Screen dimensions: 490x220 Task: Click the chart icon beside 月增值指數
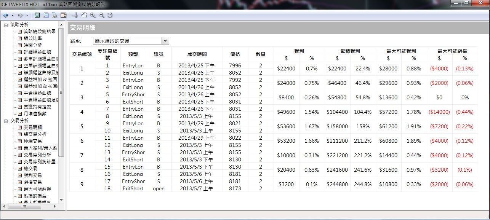[20, 114]
